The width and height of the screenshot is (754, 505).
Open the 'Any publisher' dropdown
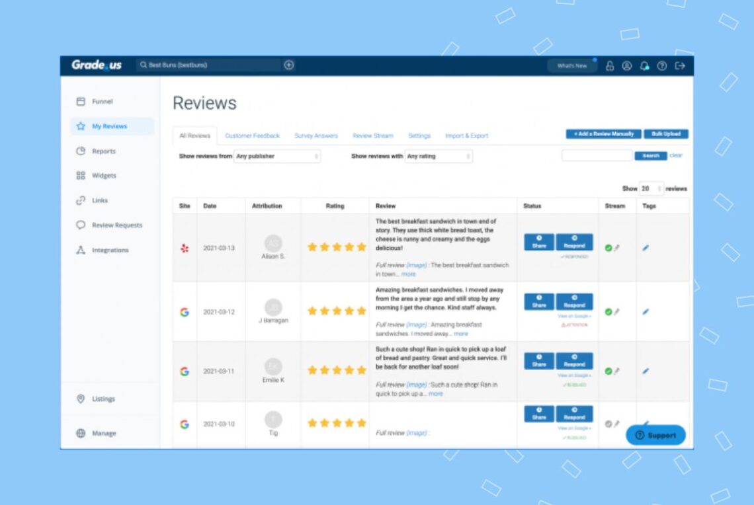tap(278, 156)
